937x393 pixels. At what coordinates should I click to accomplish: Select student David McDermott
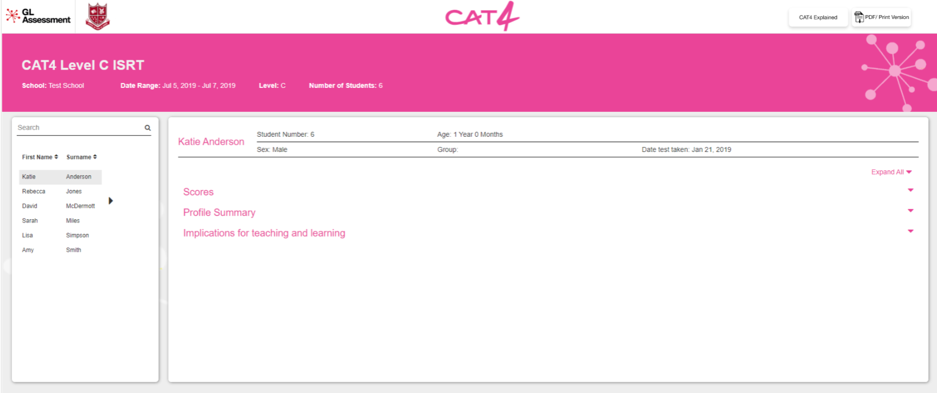click(x=60, y=206)
